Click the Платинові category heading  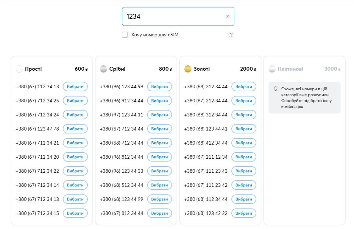(290, 69)
